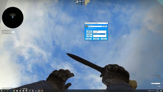Click the radar minimap in the game

point(13,18)
